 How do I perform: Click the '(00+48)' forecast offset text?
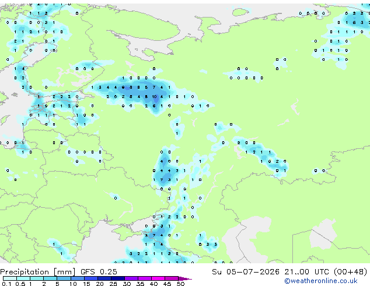pyautogui.click(x=350, y=272)
